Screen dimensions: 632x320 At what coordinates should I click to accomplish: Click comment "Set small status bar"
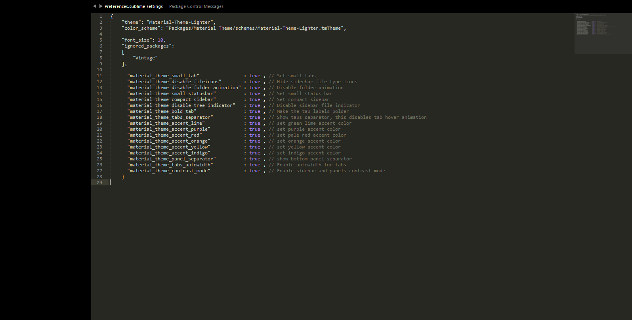tap(301, 93)
